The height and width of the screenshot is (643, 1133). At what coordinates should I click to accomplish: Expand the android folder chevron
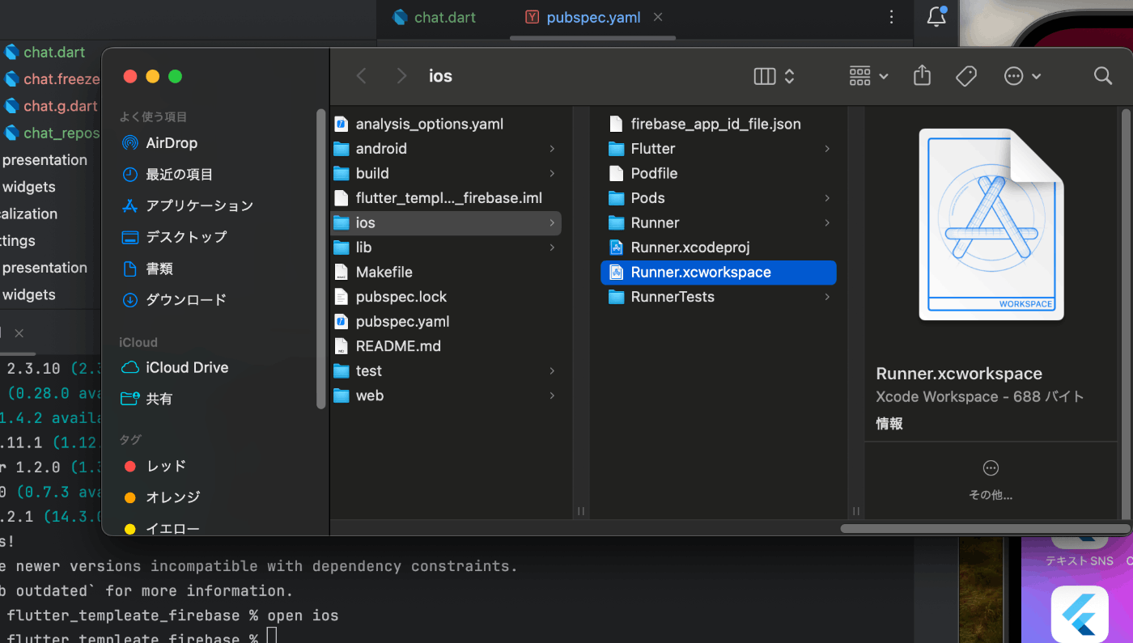click(x=552, y=149)
